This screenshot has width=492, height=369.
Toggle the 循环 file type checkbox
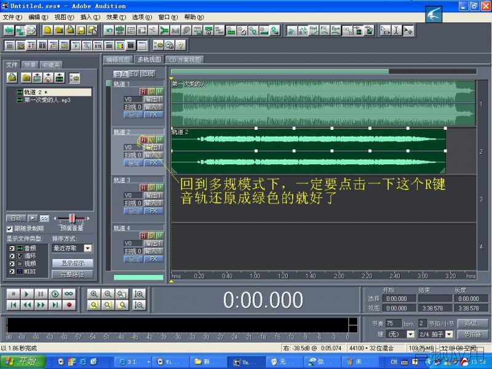[x=12, y=256]
